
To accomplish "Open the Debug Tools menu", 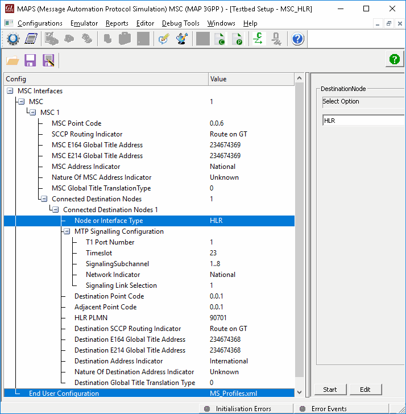I will tap(181, 23).
